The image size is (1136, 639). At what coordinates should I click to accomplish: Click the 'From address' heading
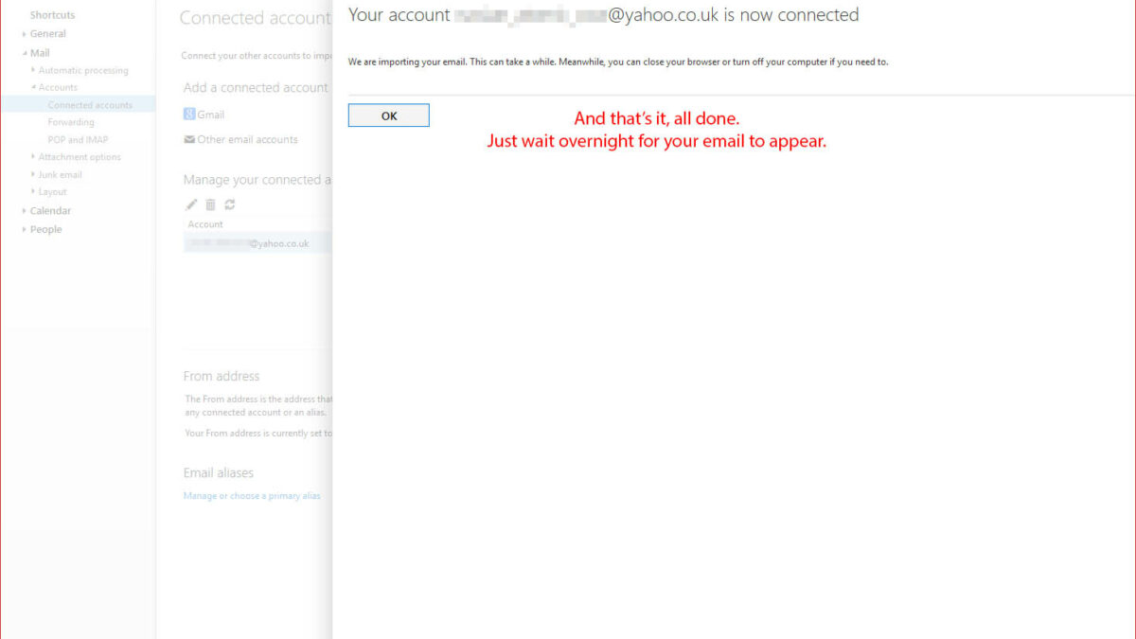pos(222,376)
